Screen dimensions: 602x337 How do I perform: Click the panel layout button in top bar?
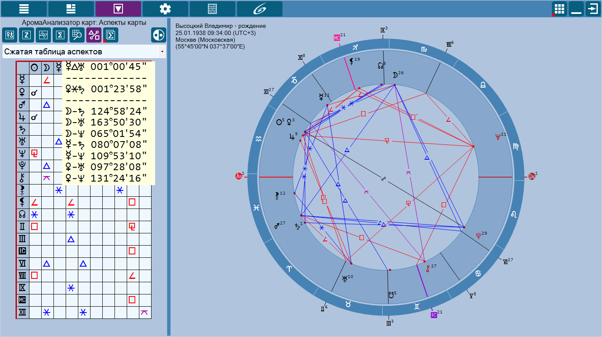point(71,9)
